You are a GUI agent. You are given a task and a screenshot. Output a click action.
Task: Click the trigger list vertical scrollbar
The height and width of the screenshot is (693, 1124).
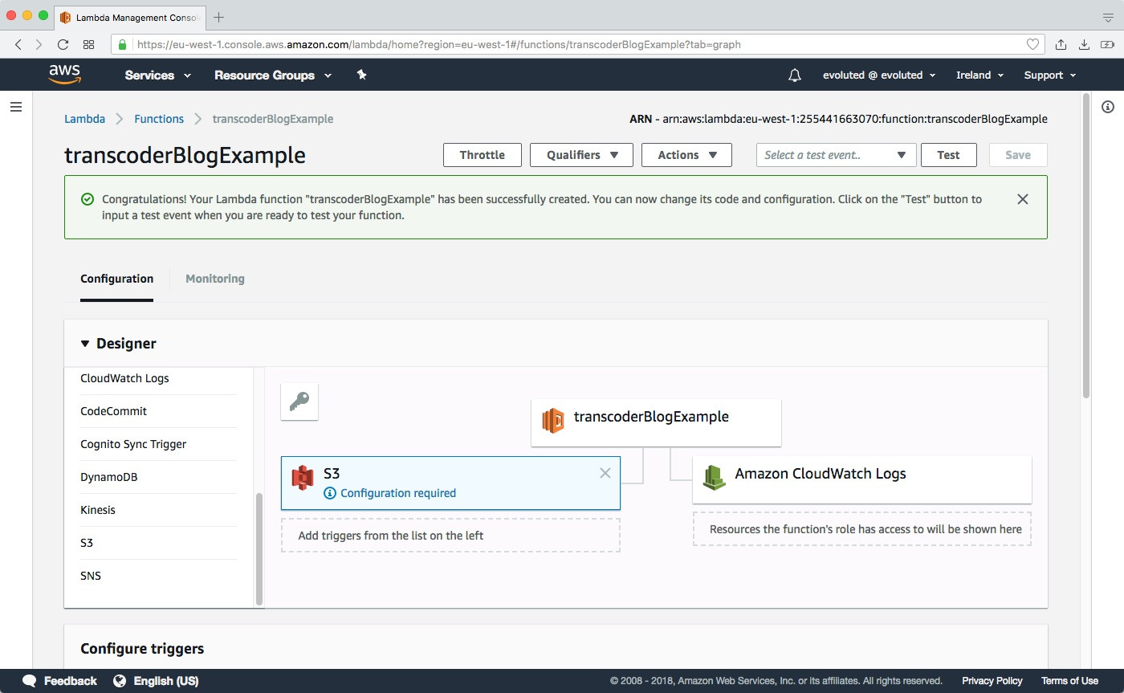point(259,548)
